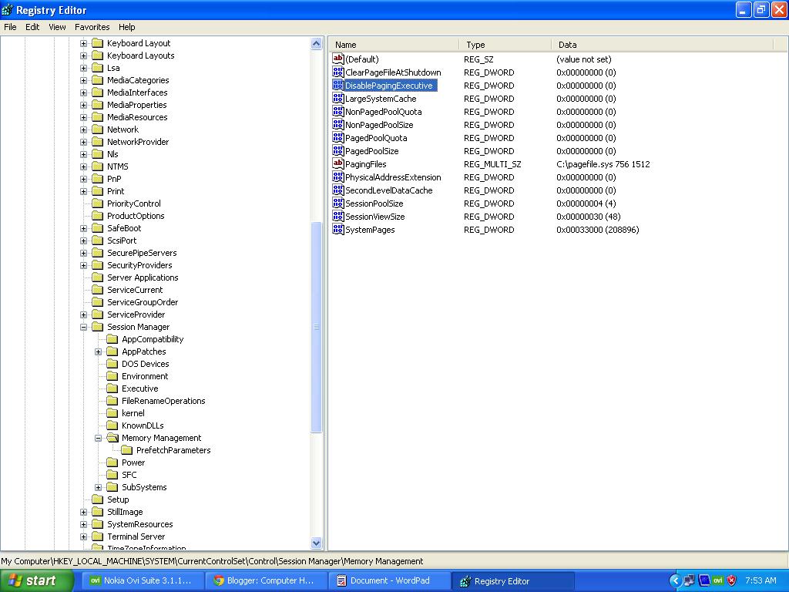Click the red security shield tray icon
789x592 pixels.
[x=730, y=580]
